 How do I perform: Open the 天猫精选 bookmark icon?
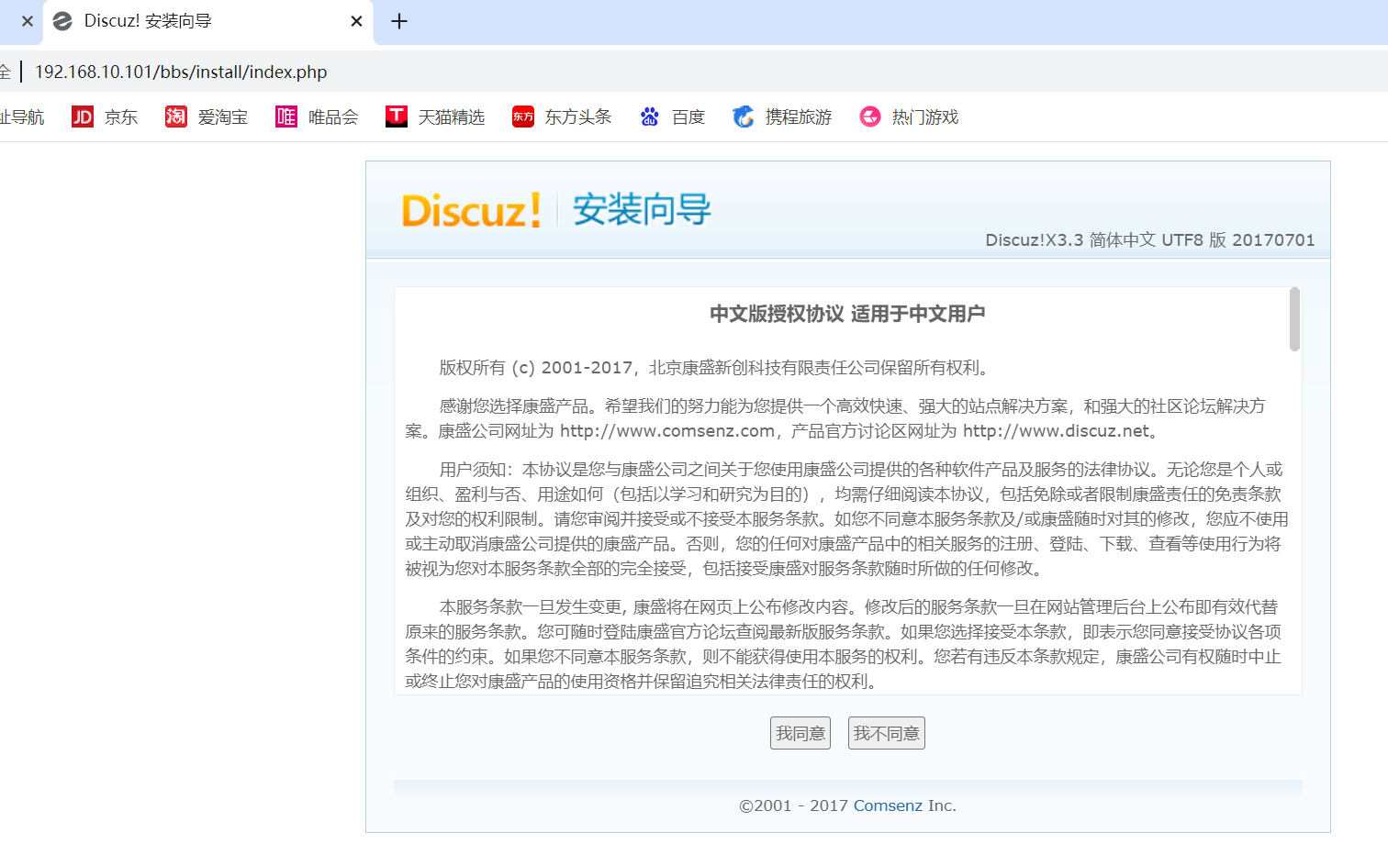pos(397,117)
